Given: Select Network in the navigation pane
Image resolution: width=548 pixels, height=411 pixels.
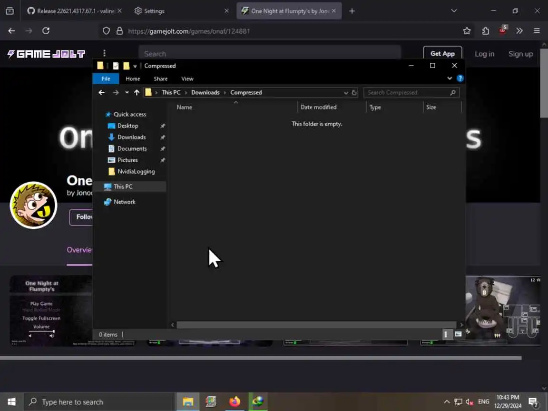Looking at the screenshot, I should click(124, 202).
